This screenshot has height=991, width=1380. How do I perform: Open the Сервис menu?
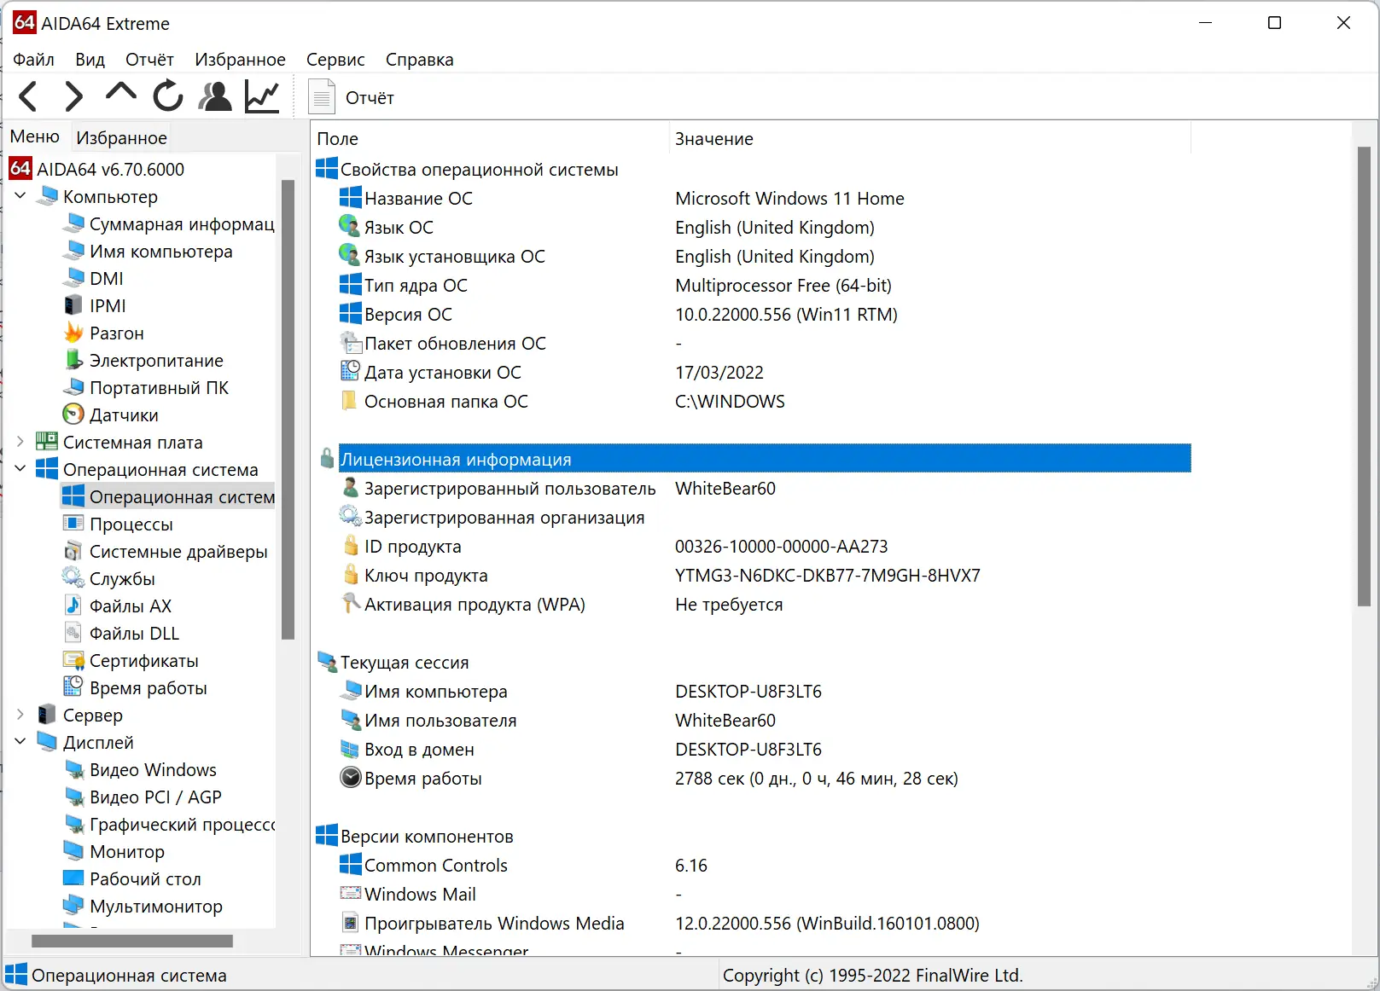(x=335, y=59)
